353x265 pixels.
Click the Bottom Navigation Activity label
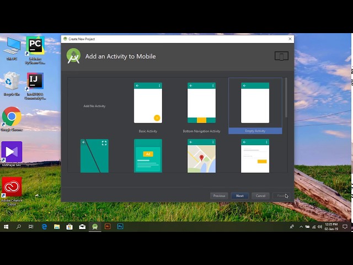[201, 131]
